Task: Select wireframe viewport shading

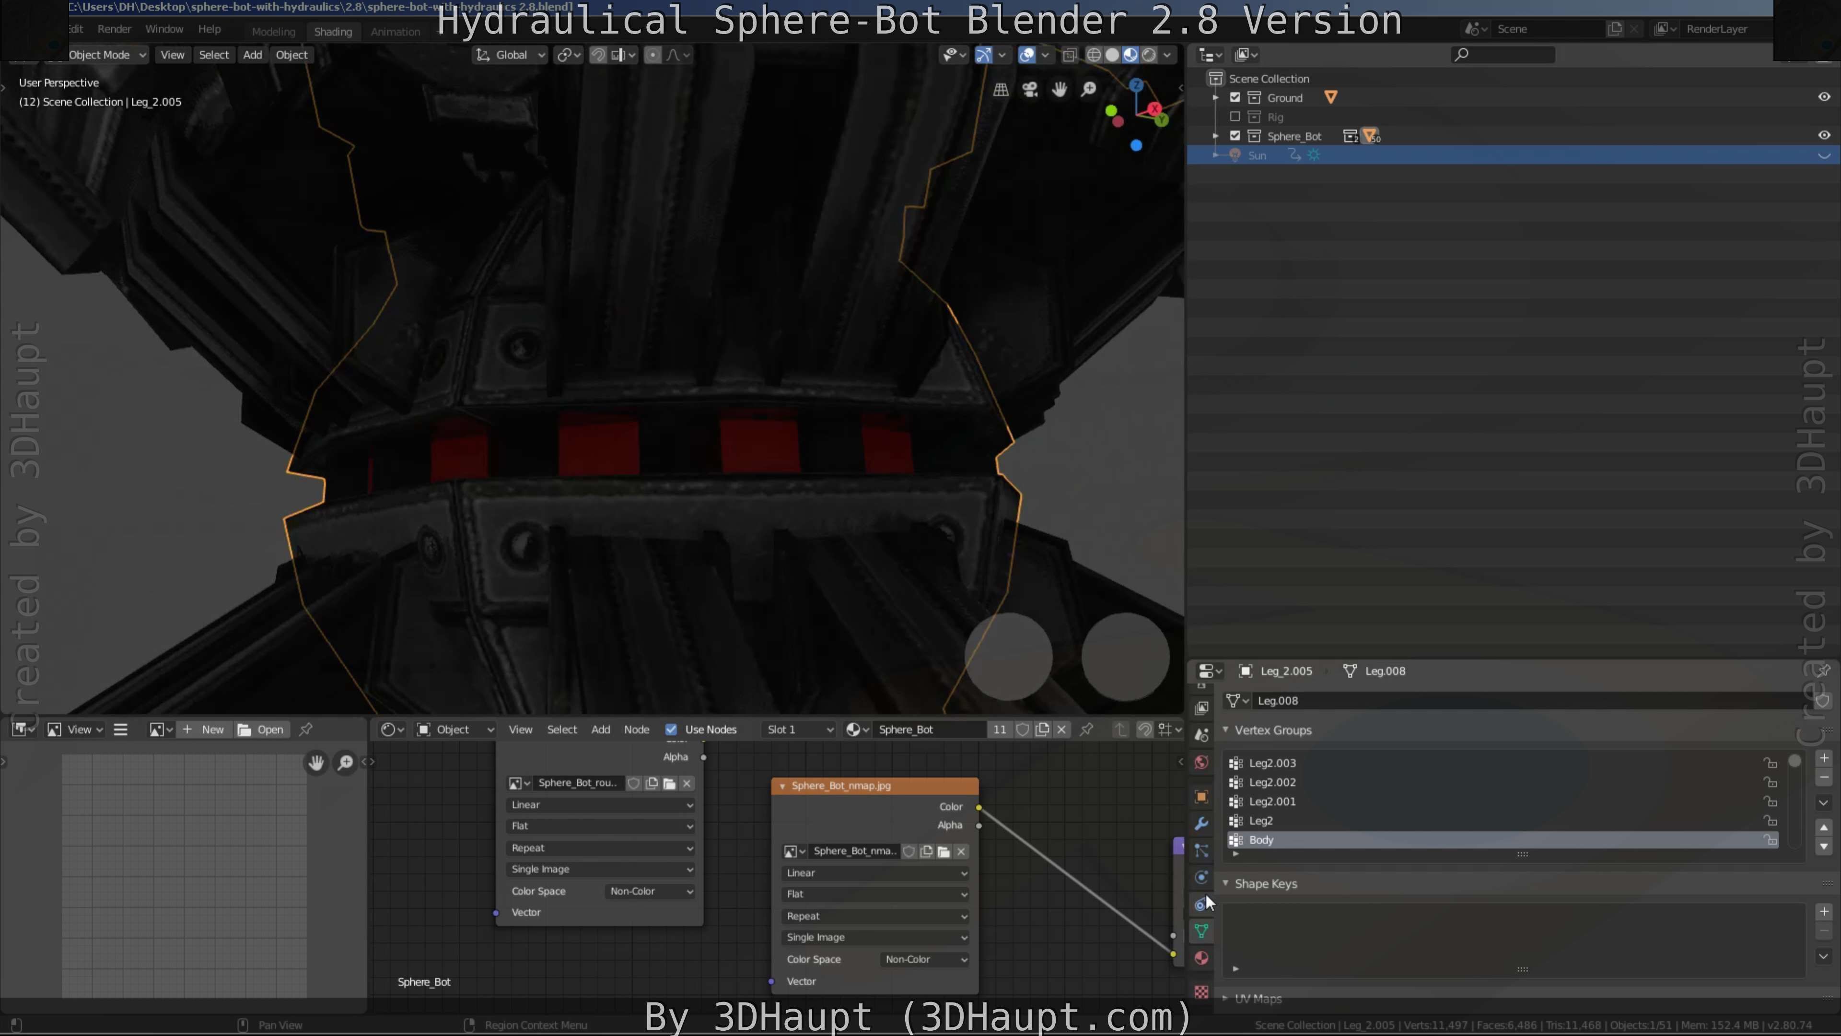Action: click(1094, 55)
